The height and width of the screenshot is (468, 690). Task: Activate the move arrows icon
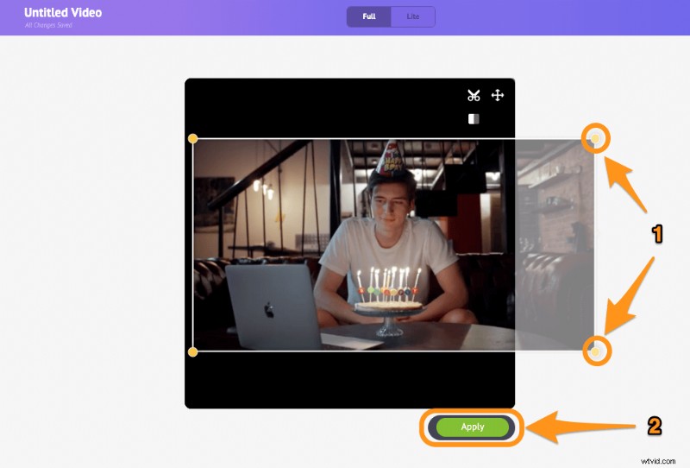[498, 95]
